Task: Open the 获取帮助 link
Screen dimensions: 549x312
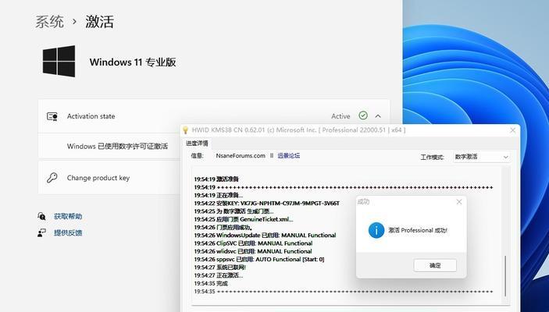Action: 68,216
